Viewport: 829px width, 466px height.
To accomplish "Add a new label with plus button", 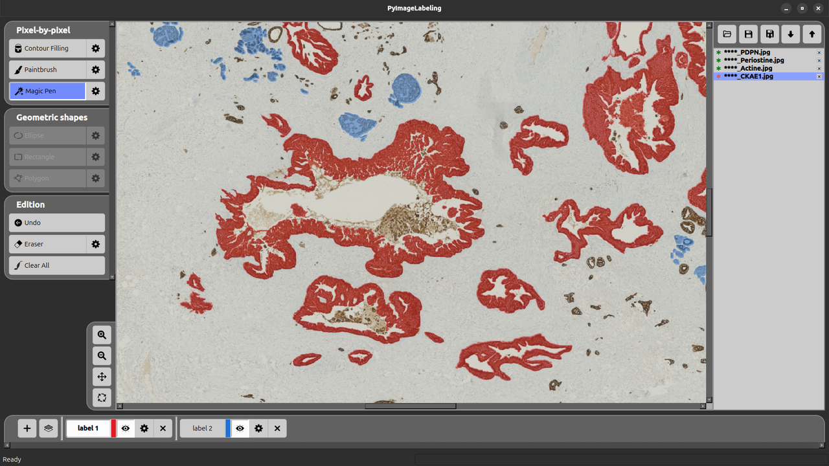I will tap(27, 428).
